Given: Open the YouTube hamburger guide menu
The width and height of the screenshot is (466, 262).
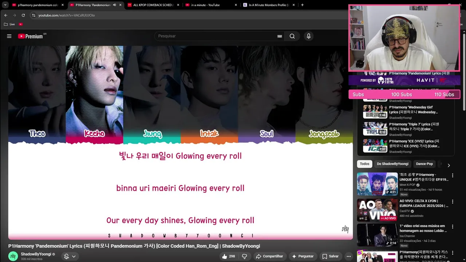Looking at the screenshot, I should (x=9, y=36).
